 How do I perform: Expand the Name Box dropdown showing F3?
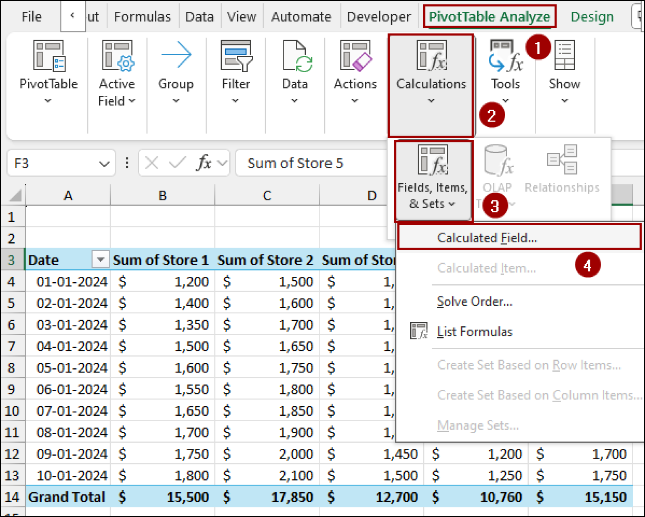104,163
